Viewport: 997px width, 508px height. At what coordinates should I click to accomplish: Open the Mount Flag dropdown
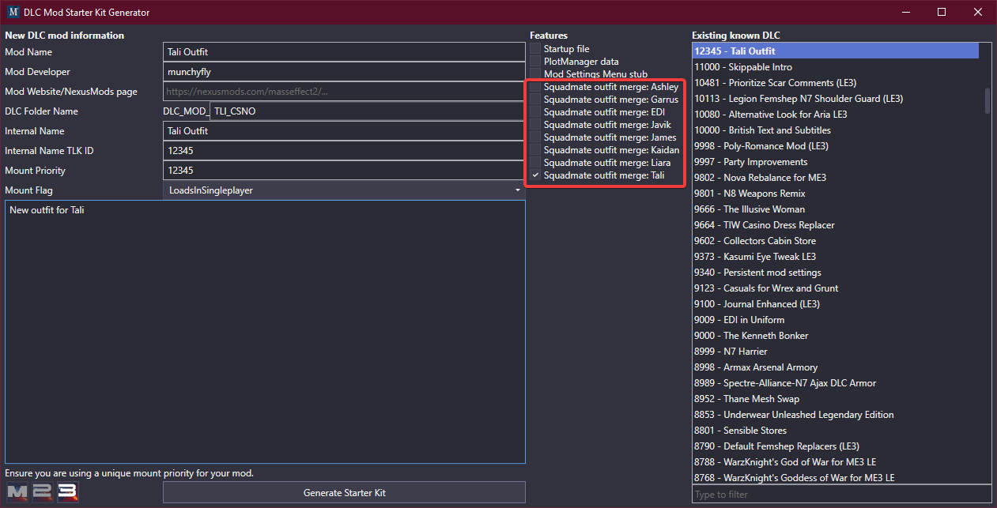[x=344, y=190]
